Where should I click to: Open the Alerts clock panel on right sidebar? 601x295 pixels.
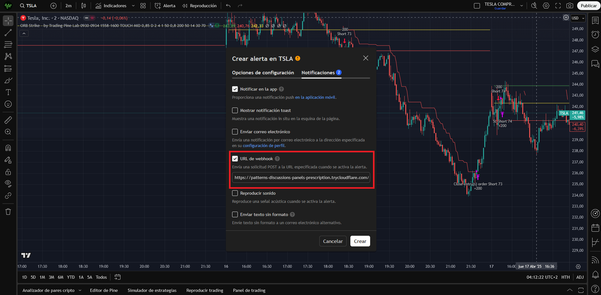click(595, 35)
